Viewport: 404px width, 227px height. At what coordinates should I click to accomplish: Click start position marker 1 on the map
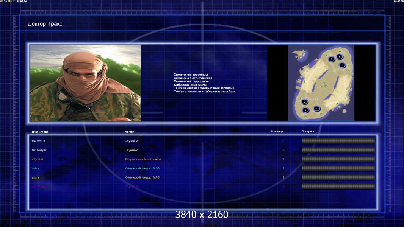coord(317,109)
